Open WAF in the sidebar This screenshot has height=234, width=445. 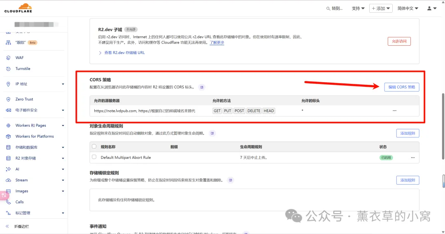(x=20, y=58)
